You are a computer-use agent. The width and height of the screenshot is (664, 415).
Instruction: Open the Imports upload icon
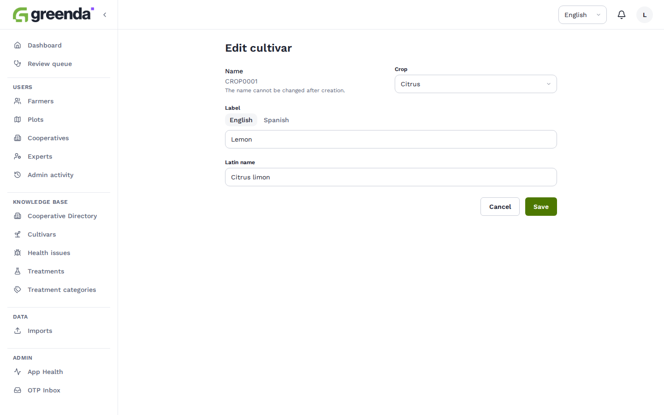point(18,331)
